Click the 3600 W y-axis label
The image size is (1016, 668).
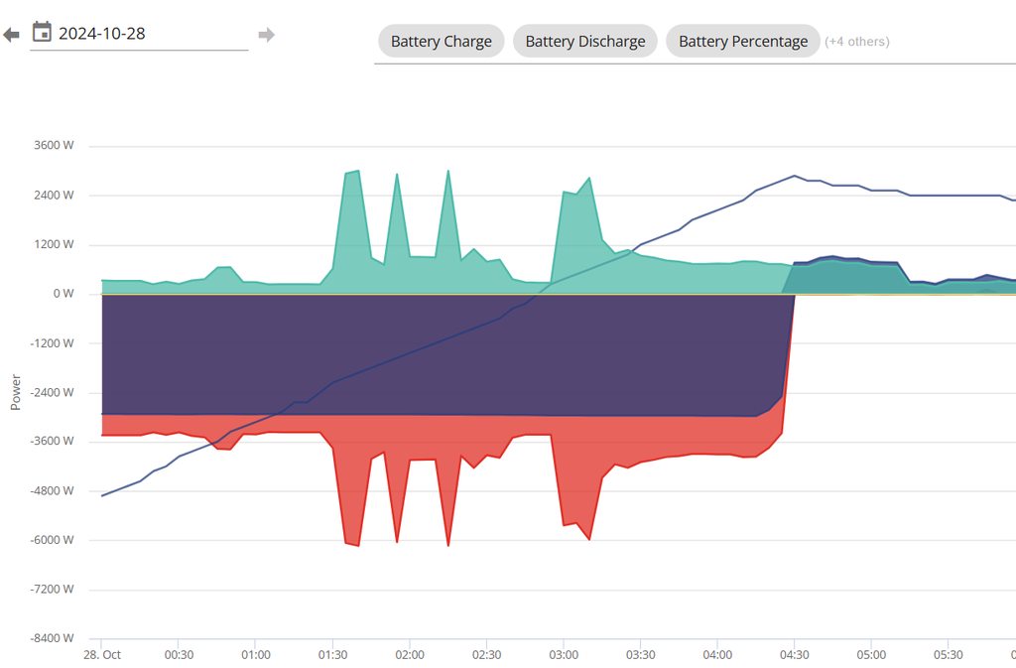point(54,146)
